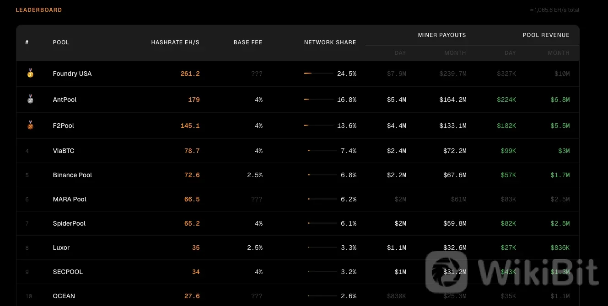
Task: Click daily payout $7.9M
Action: pyautogui.click(x=397, y=74)
